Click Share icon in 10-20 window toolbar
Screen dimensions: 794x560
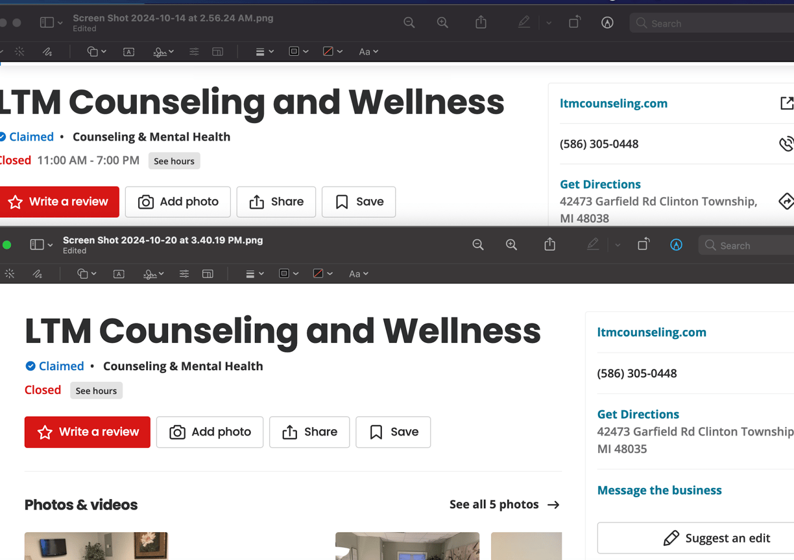coord(549,244)
